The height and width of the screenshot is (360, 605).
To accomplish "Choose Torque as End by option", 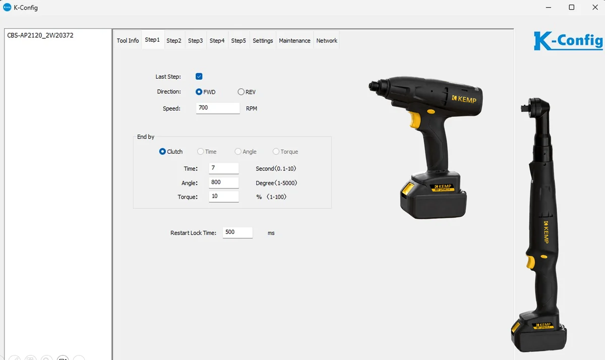I will tap(276, 152).
